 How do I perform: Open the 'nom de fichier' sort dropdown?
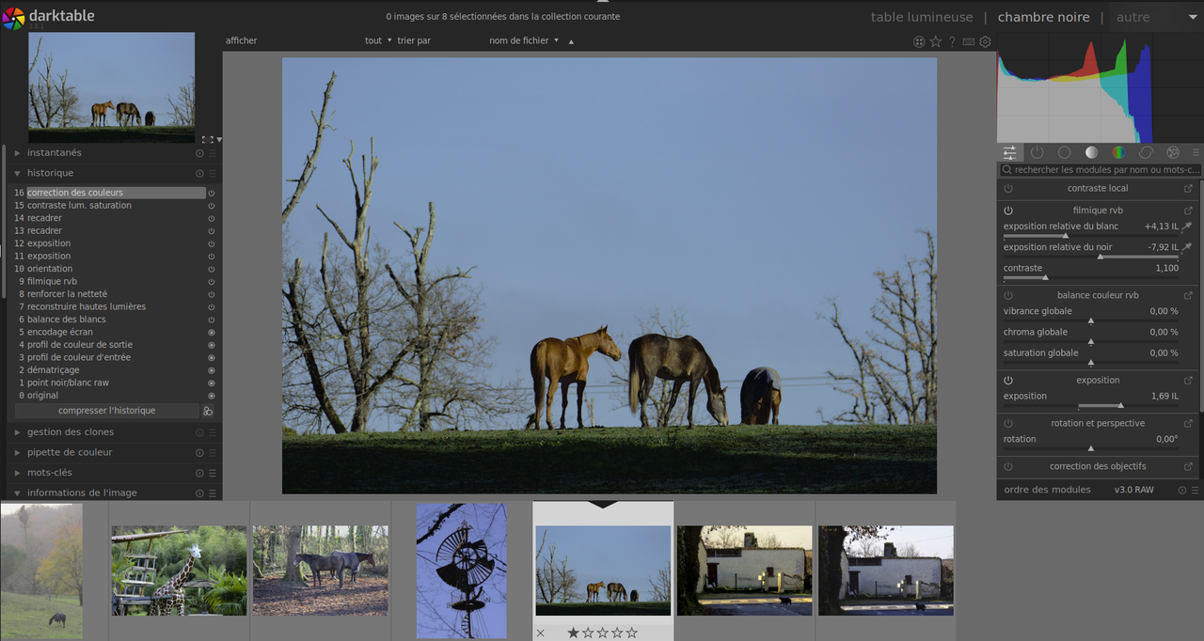tap(524, 40)
